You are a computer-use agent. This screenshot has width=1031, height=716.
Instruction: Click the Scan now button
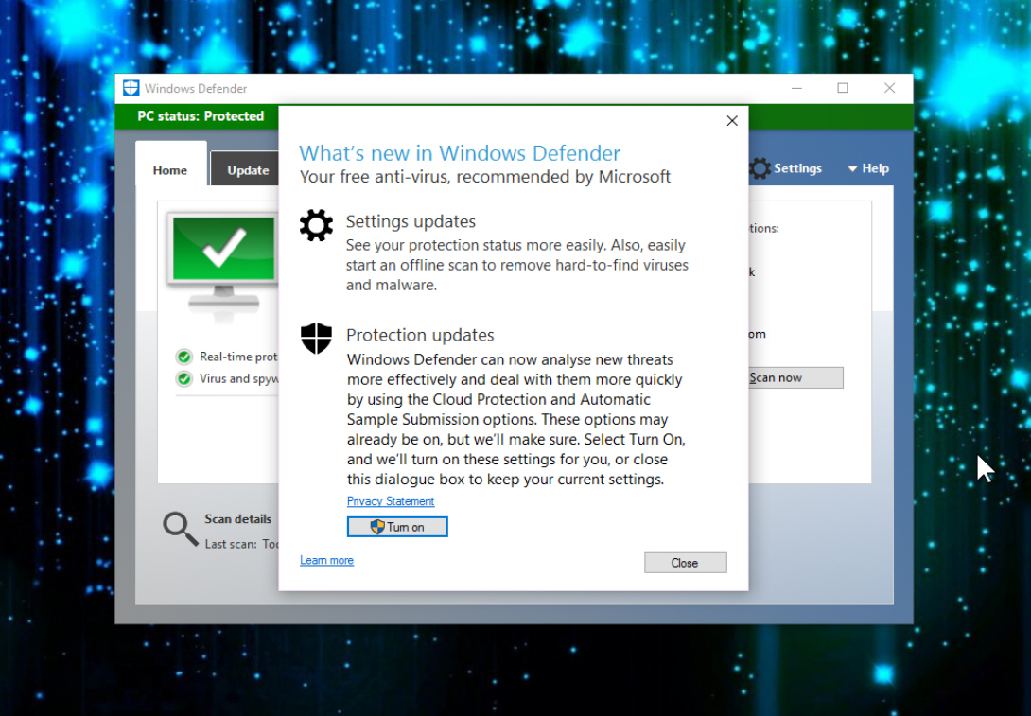795,378
